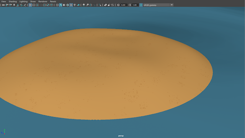The height and width of the screenshot is (138, 245).
Task: Toggle the View Transform button
Action: 141,5
